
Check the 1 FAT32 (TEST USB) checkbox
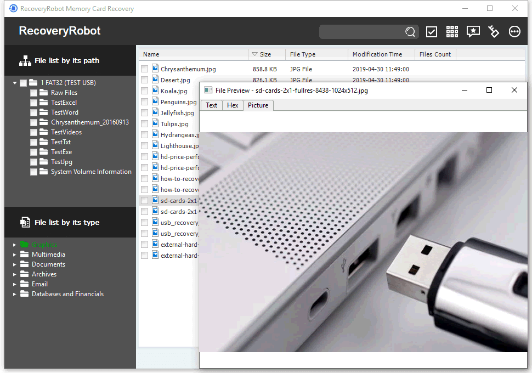24,83
